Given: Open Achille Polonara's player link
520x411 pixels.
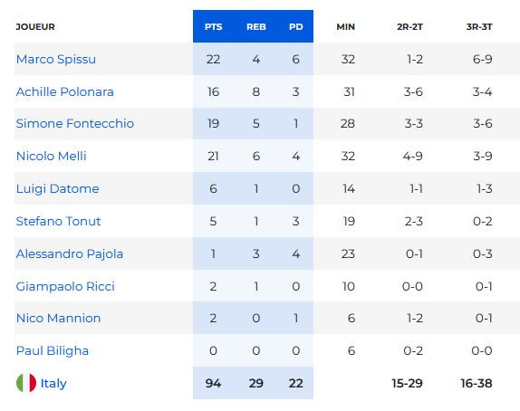Looking at the screenshot, I should point(65,91).
